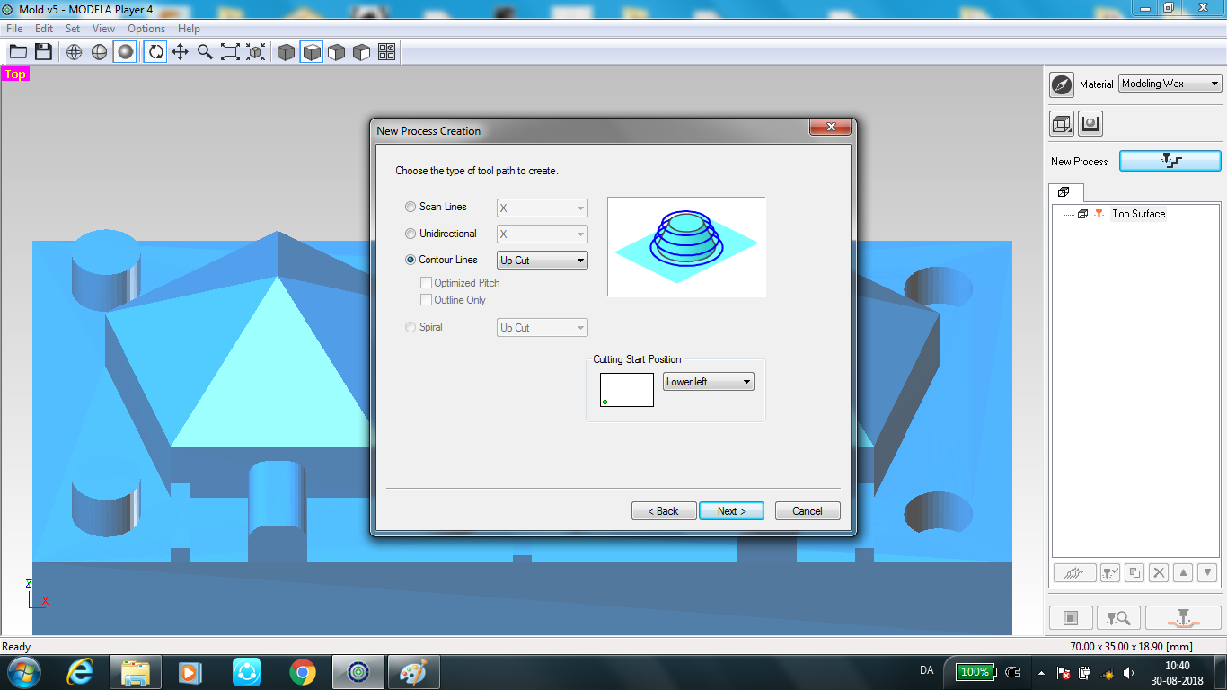1227x690 pixels.
Task: Open the Edit menu
Action: coord(44,29)
